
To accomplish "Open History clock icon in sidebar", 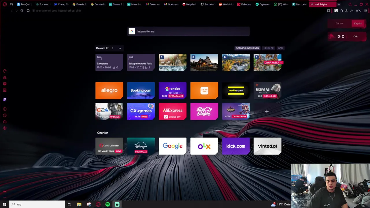I will tap(5, 116).
